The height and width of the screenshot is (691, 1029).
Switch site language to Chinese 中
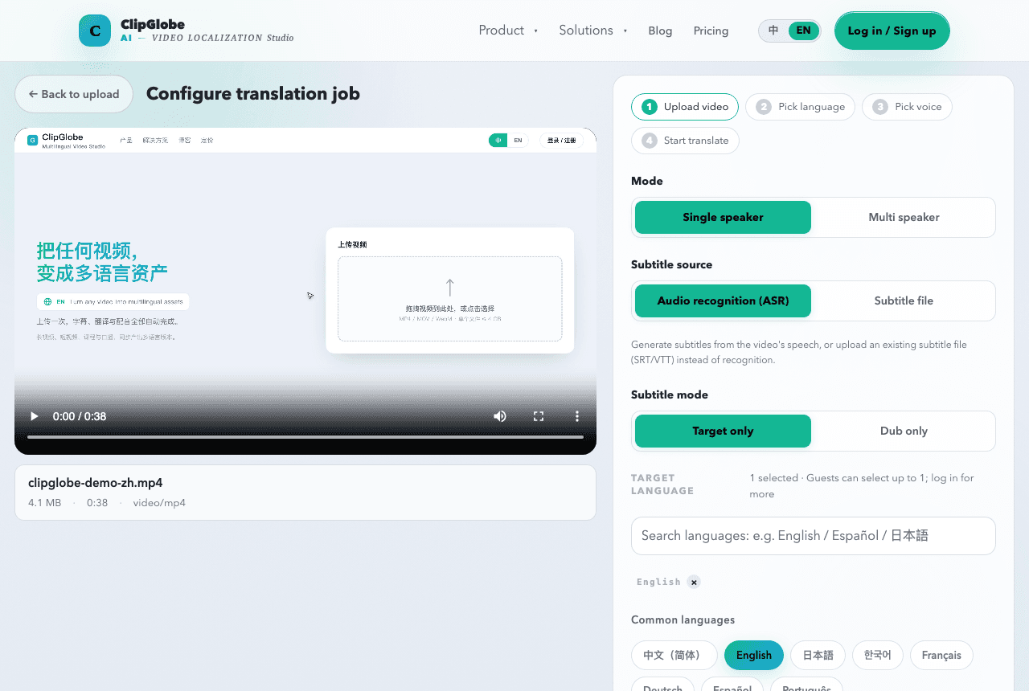tap(773, 31)
